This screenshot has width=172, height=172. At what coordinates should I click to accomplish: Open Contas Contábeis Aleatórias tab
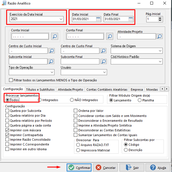click(x=107, y=90)
